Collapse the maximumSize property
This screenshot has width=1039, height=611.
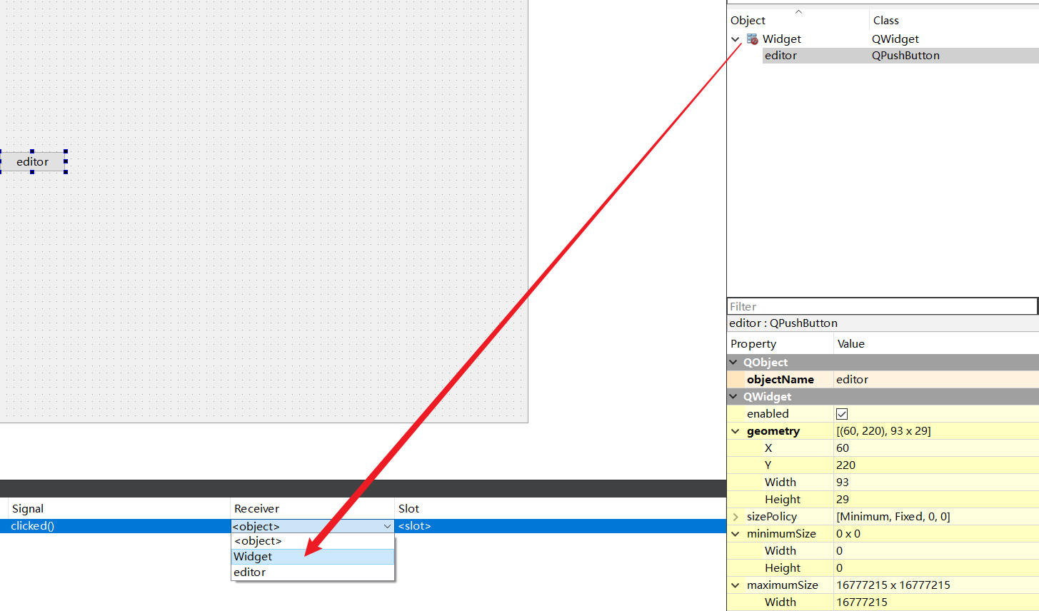coord(736,585)
